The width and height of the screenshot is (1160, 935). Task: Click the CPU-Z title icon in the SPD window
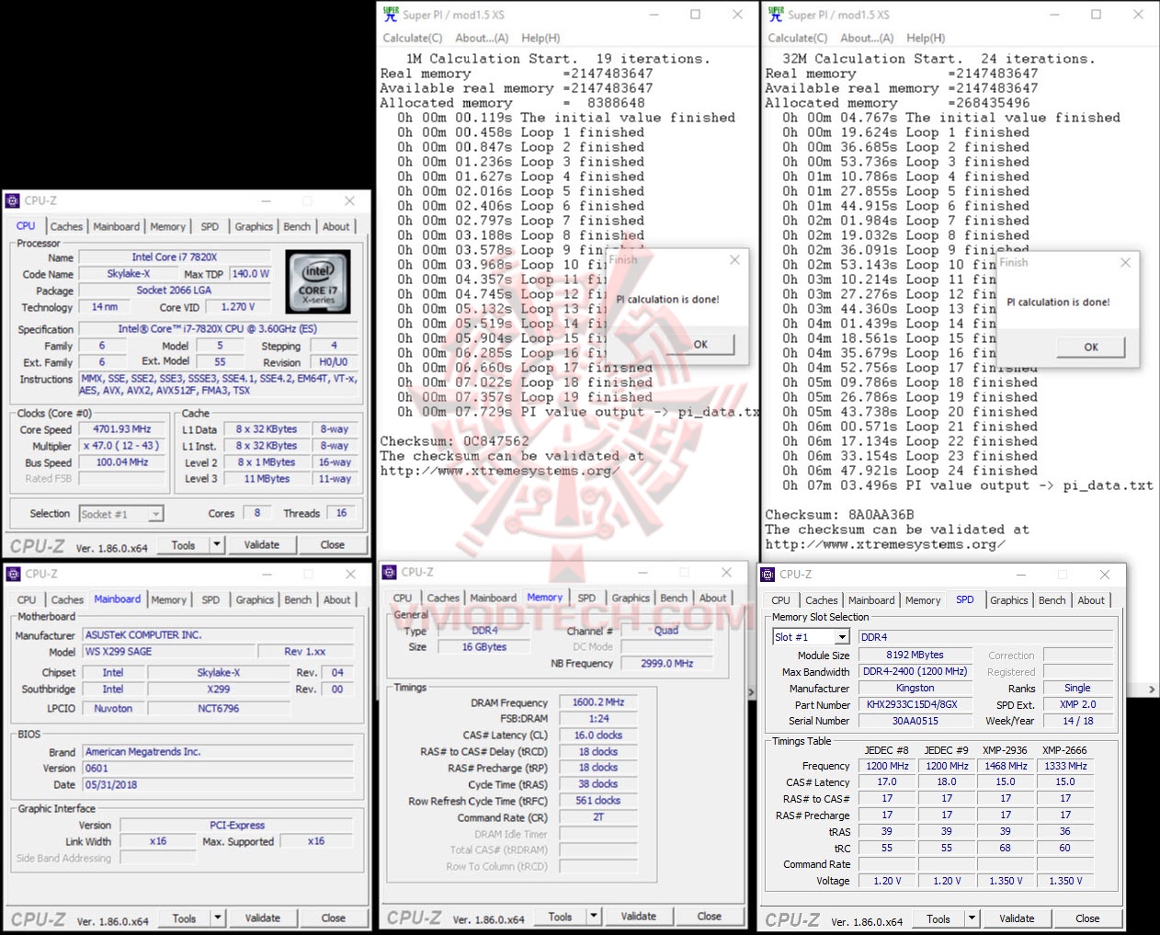point(768,574)
